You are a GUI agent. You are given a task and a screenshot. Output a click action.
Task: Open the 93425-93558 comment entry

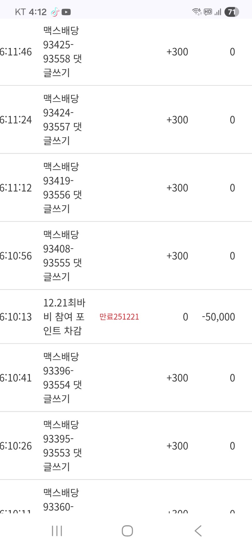click(x=62, y=52)
